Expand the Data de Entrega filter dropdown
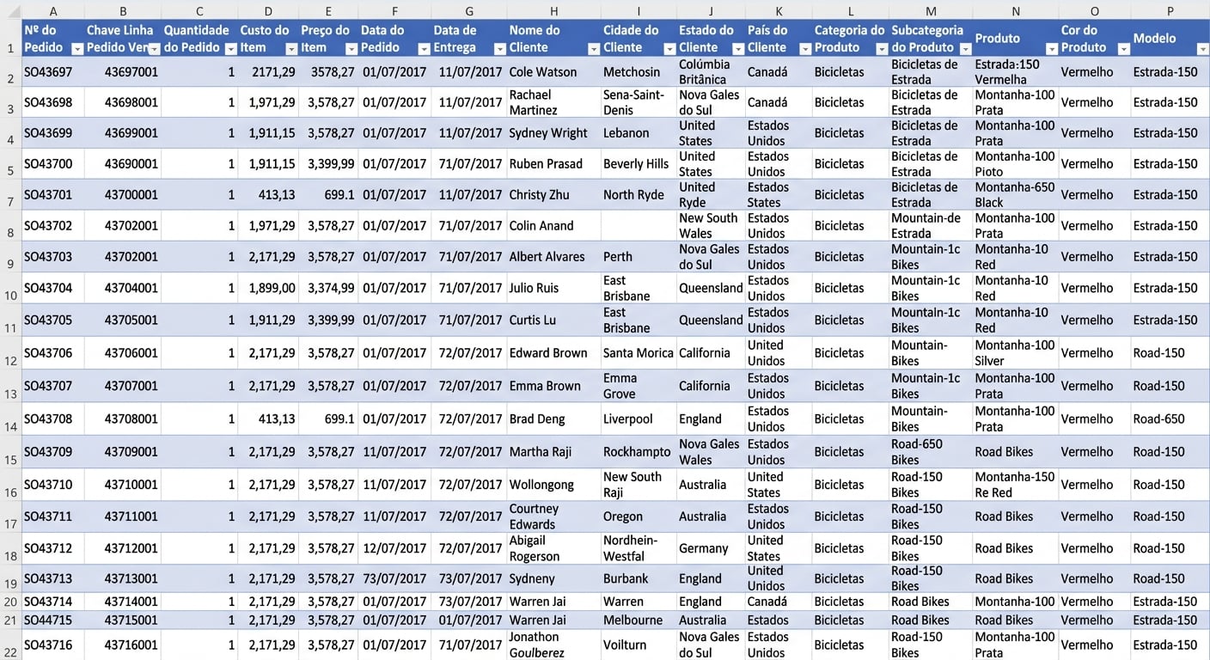Screen dimensions: 1210x660 click(x=498, y=49)
